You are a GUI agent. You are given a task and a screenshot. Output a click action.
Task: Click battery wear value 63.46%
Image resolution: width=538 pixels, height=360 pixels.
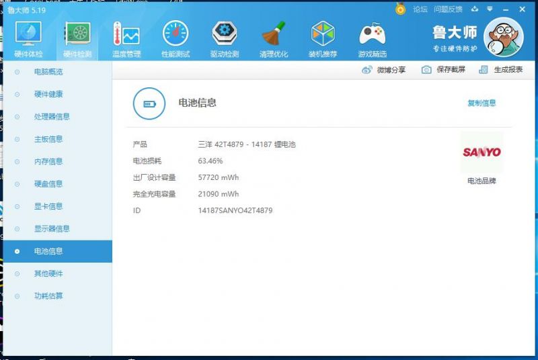[x=210, y=161]
